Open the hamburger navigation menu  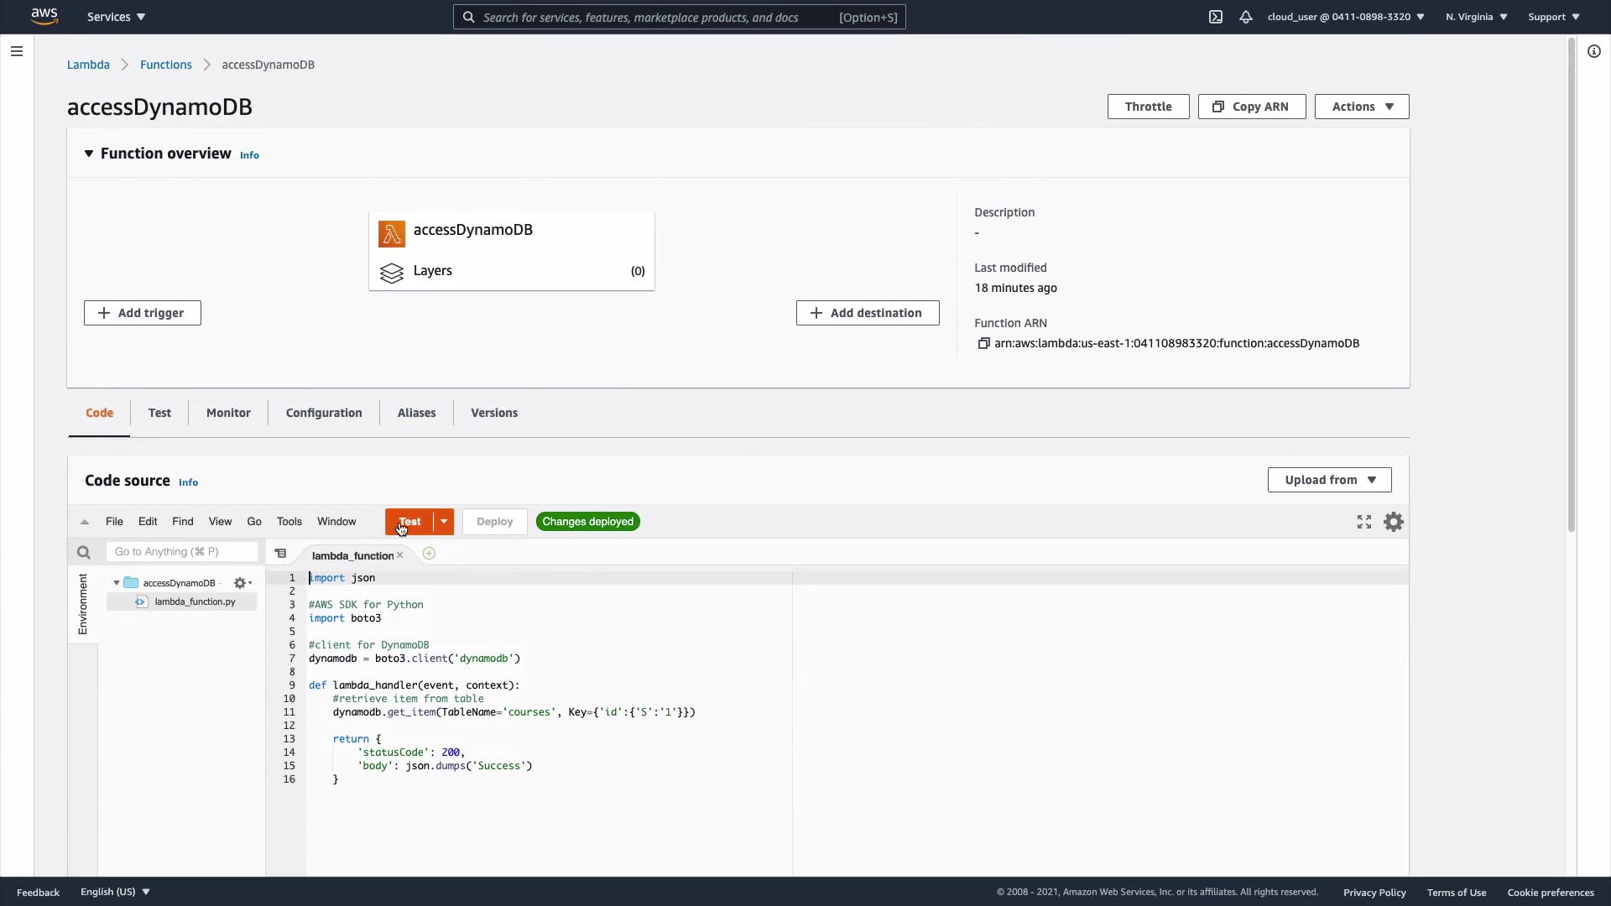tap(16, 51)
